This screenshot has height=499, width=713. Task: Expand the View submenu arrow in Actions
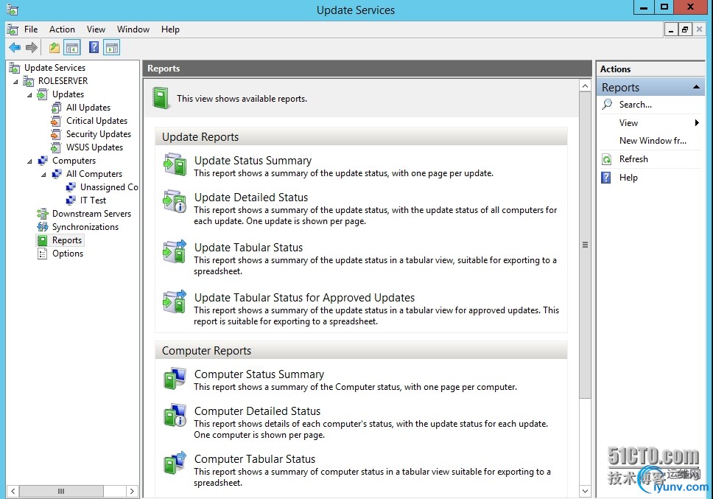coord(696,123)
